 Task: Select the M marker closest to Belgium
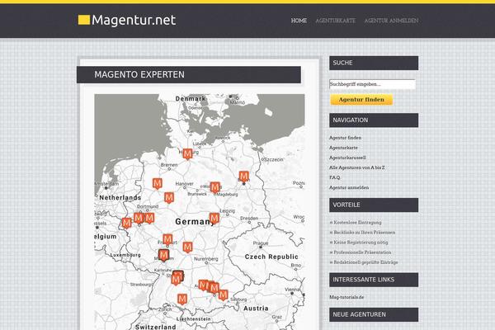126,223
